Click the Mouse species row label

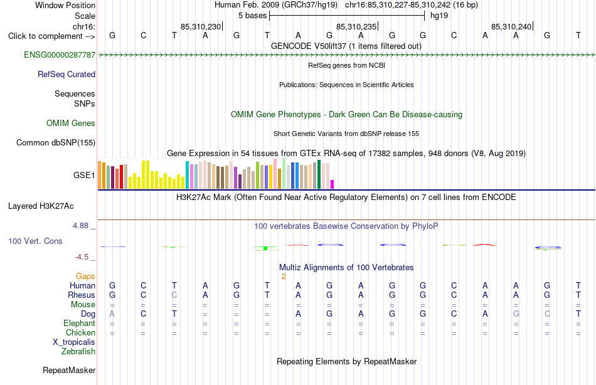83,305
